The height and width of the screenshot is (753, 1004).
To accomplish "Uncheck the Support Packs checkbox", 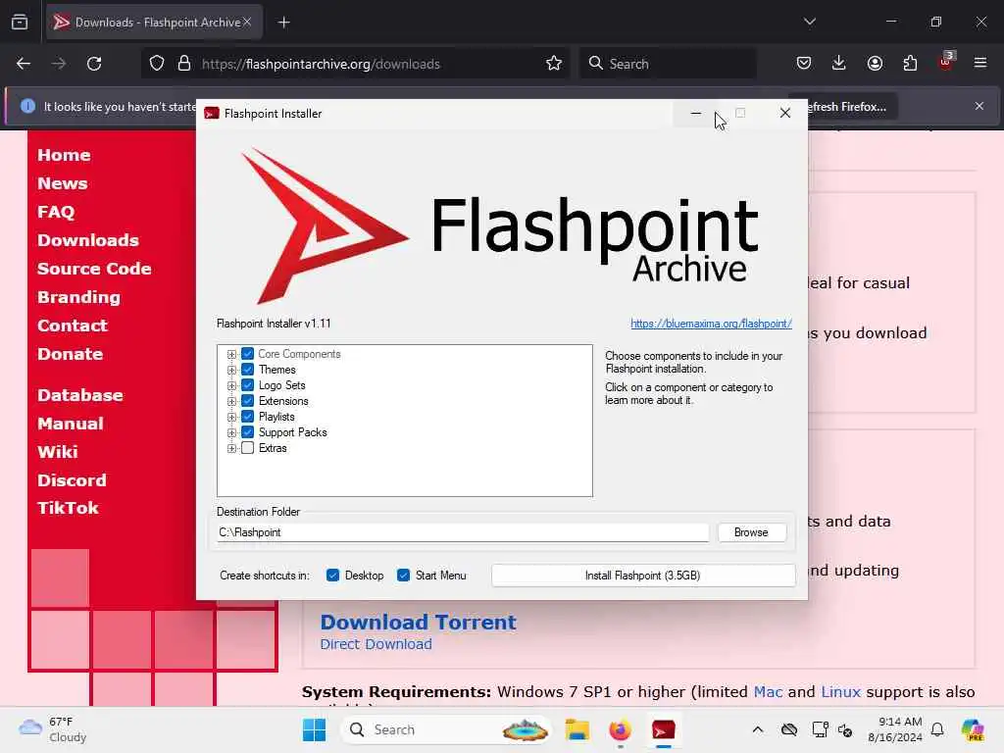I will click(248, 432).
